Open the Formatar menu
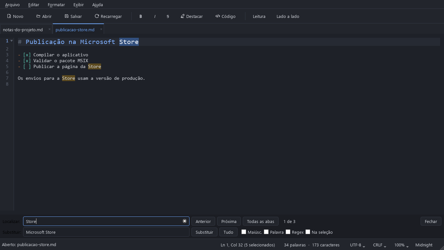Image resolution: width=444 pixels, height=250 pixels. 56,5
